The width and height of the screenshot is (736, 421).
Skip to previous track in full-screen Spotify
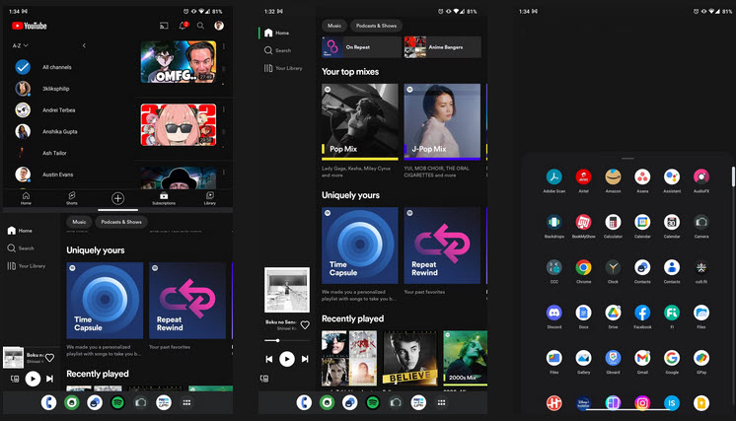tap(269, 359)
